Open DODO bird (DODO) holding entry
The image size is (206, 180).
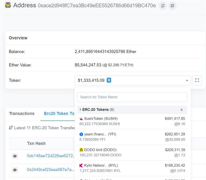(132, 152)
